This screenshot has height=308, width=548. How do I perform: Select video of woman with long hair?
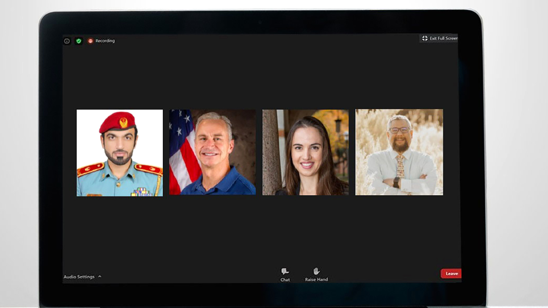[305, 152]
